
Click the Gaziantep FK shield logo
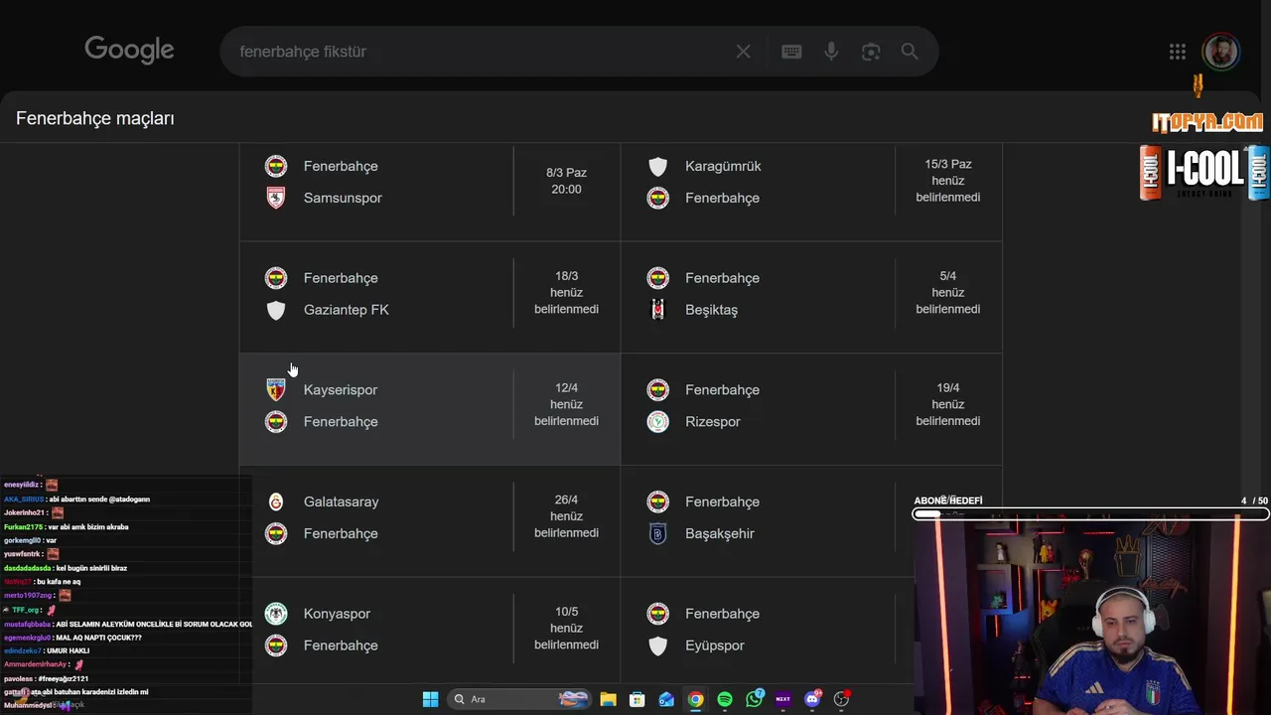coord(276,310)
